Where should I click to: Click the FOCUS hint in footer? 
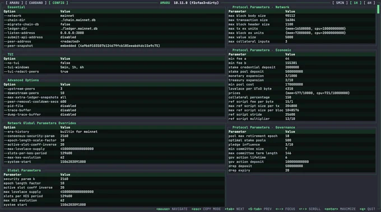pyautogui.click(x=285, y=209)
